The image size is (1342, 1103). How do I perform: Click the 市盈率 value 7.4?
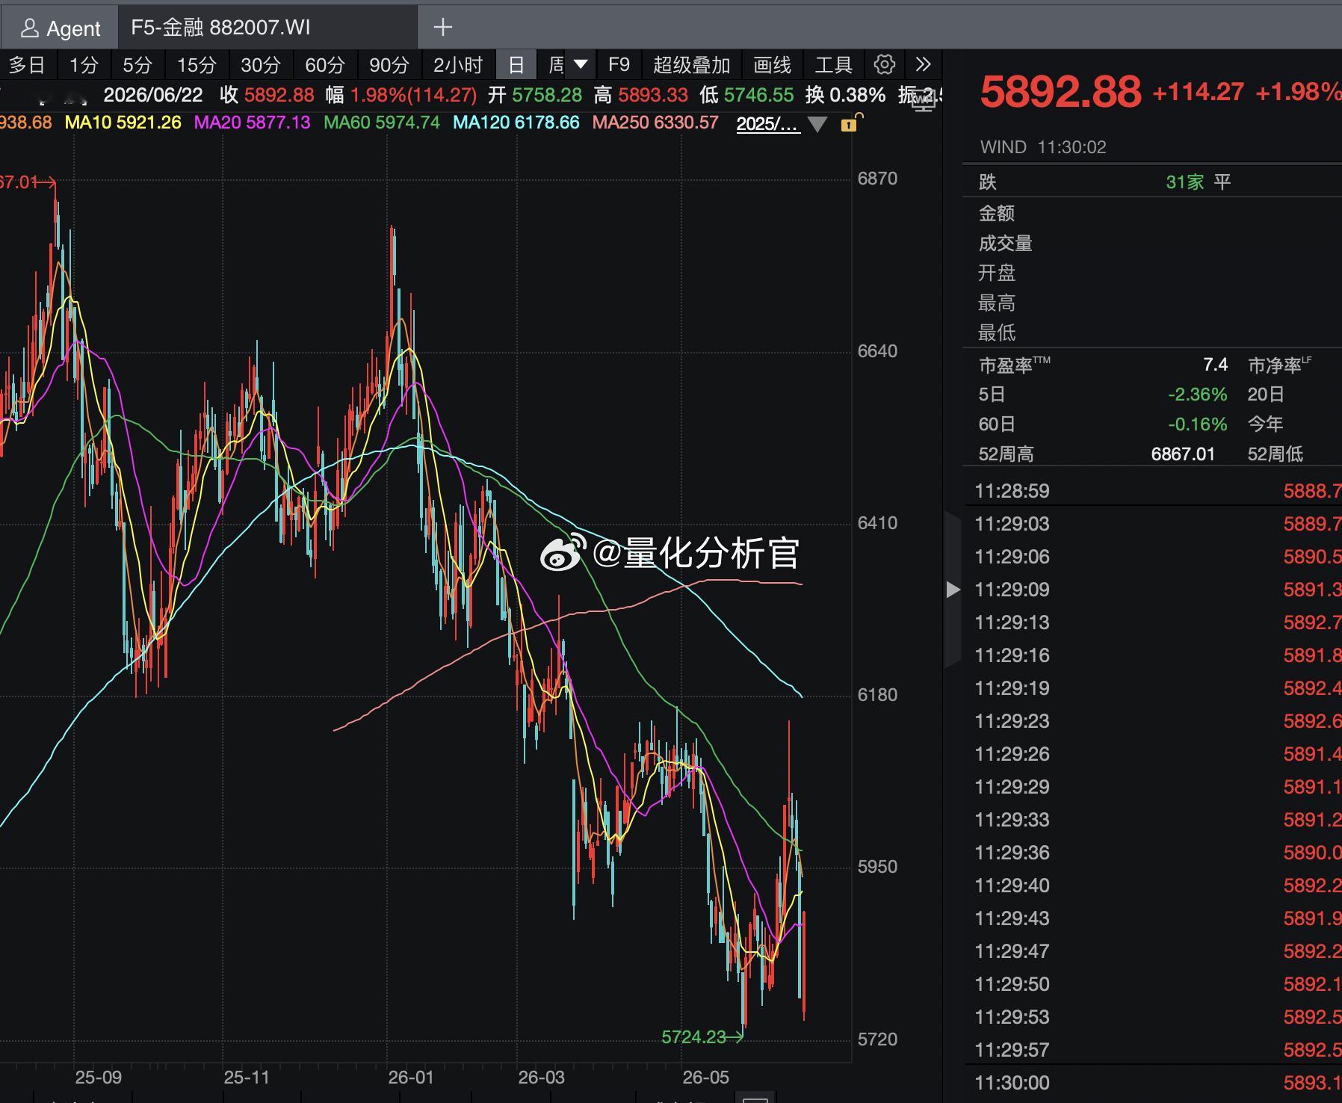click(x=1216, y=365)
